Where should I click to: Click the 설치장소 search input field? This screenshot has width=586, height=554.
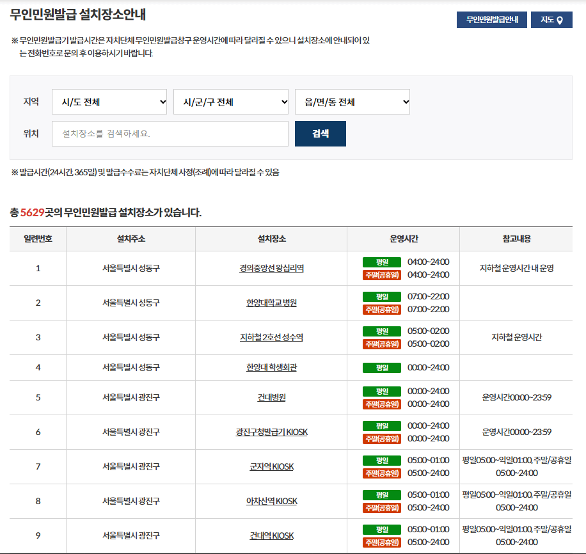[170, 133]
